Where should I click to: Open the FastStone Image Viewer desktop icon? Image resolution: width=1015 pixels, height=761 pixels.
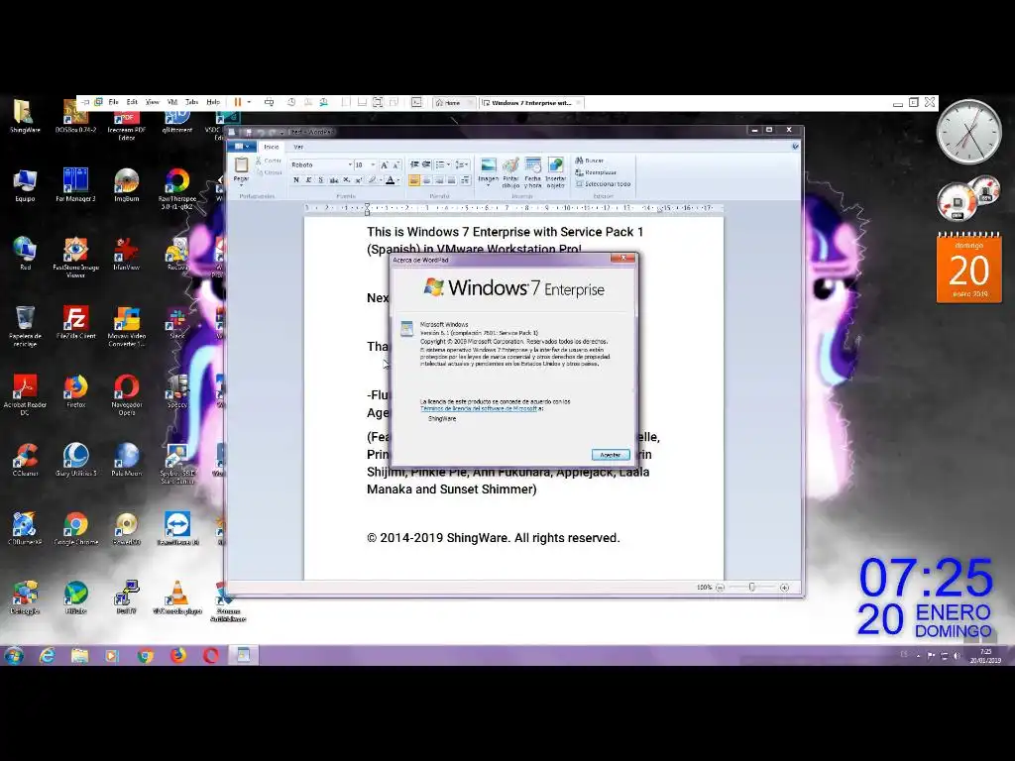coord(75,258)
